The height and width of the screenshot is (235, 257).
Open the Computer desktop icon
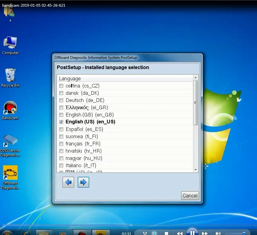[x=10, y=45]
